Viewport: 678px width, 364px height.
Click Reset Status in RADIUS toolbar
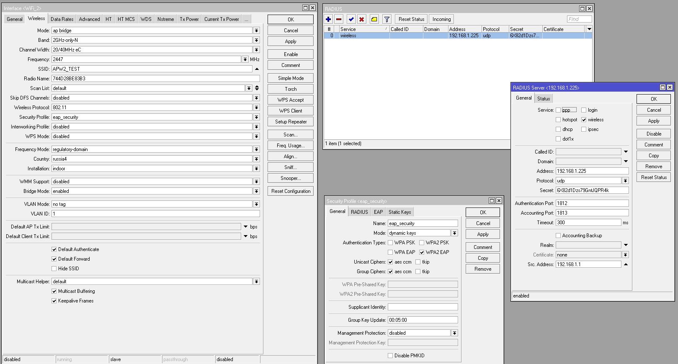411,19
